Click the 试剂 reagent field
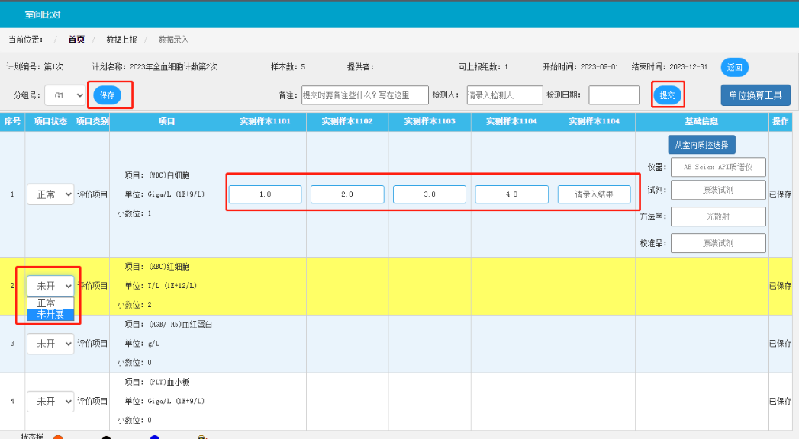The height and width of the screenshot is (439, 799). [718, 190]
